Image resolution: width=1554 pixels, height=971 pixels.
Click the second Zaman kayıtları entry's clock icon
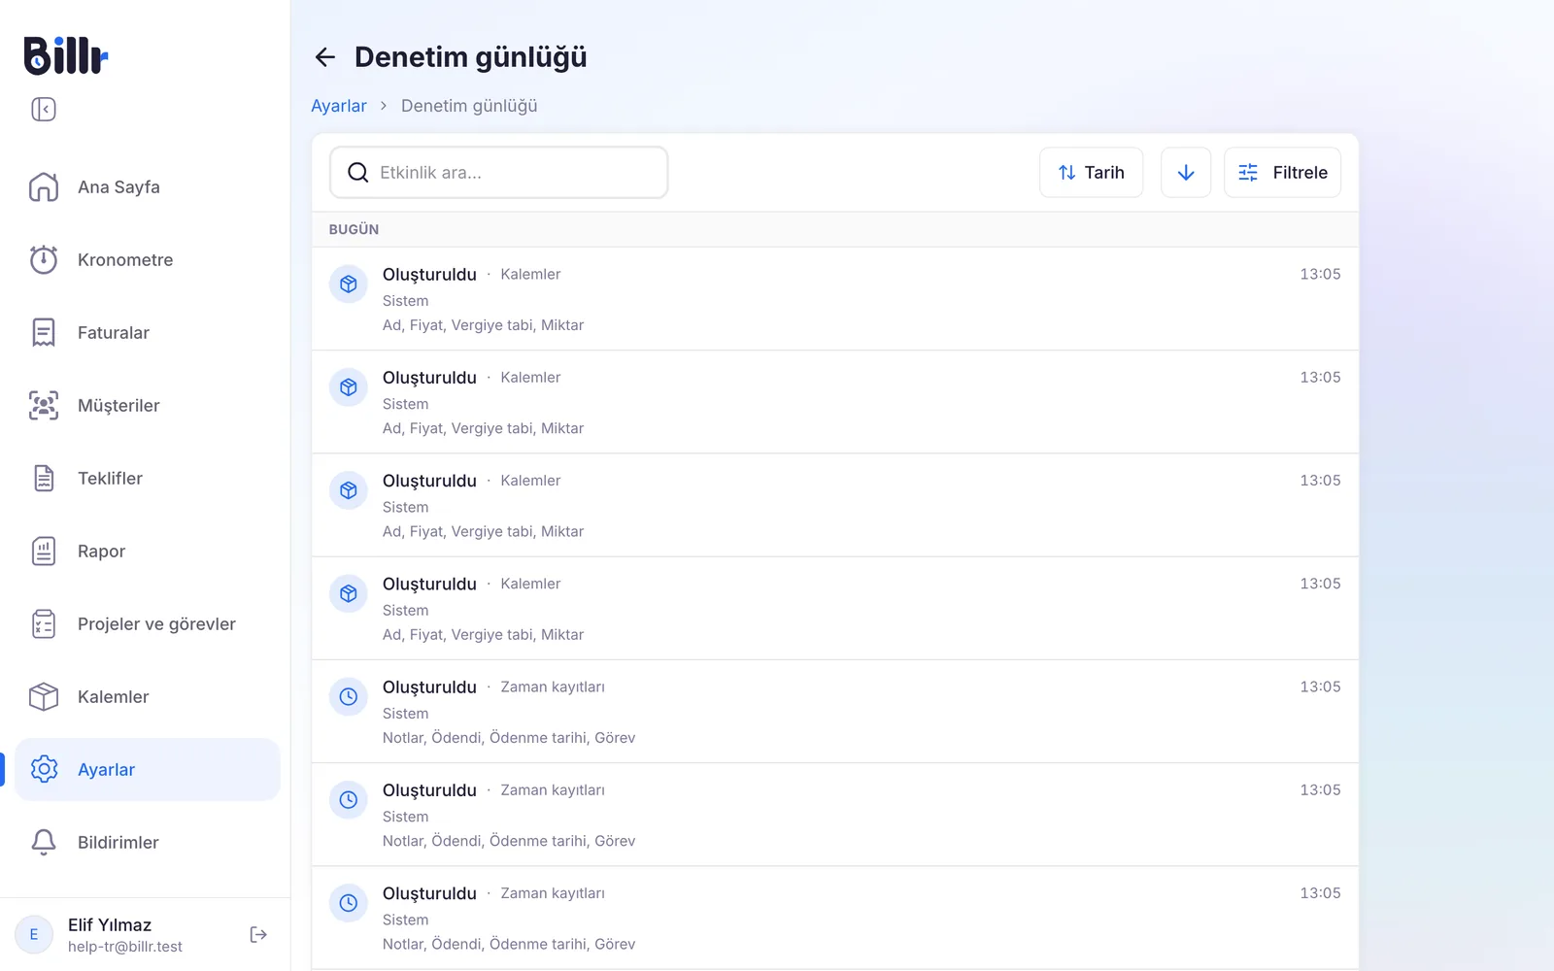(349, 800)
